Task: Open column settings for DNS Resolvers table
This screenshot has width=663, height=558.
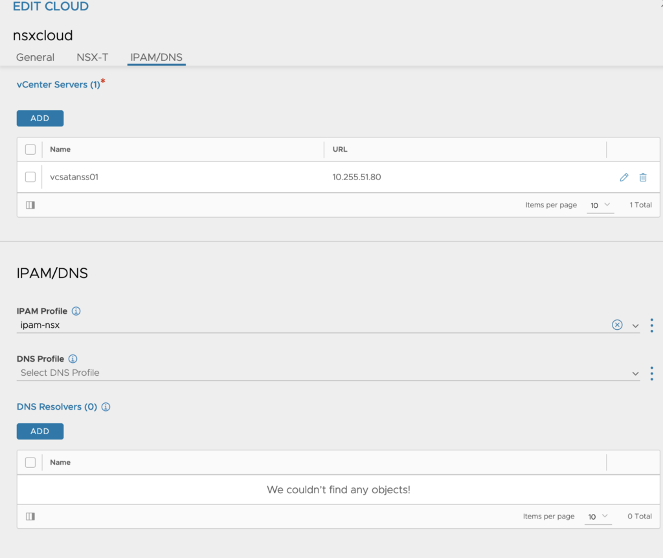Action: click(x=30, y=517)
